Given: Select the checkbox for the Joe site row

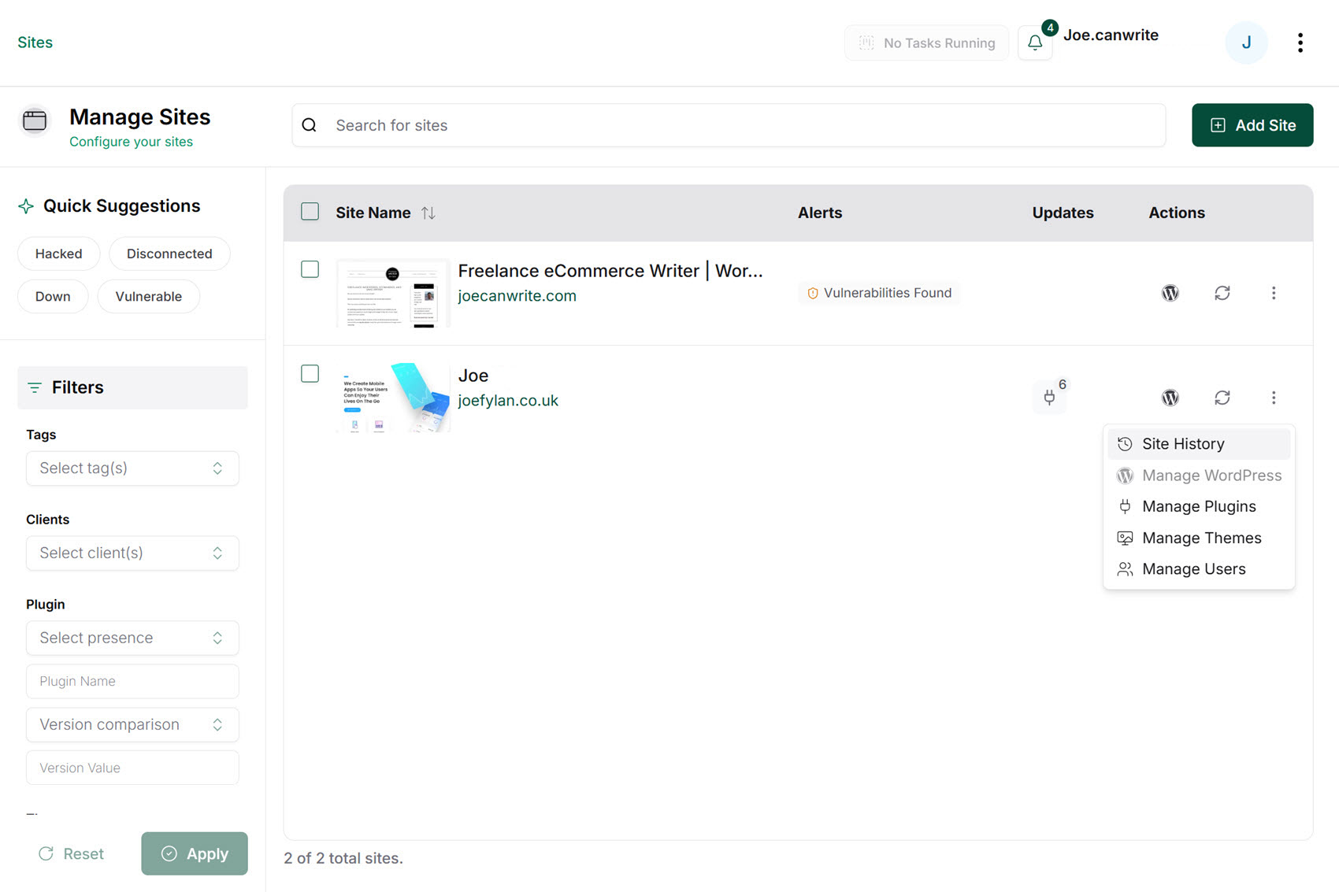Looking at the screenshot, I should tap(310, 373).
